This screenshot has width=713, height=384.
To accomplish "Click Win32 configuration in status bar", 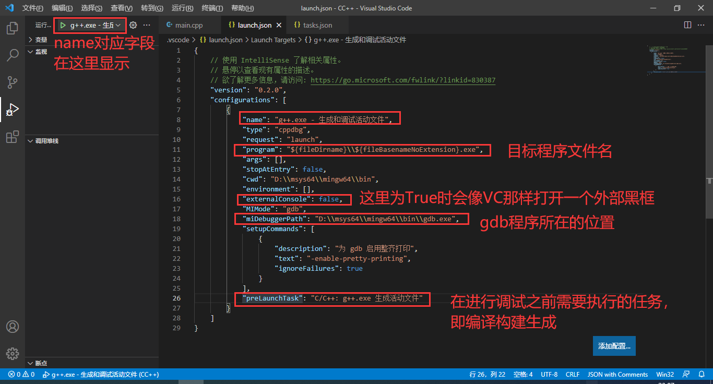I will pyautogui.click(x=665, y=374).
